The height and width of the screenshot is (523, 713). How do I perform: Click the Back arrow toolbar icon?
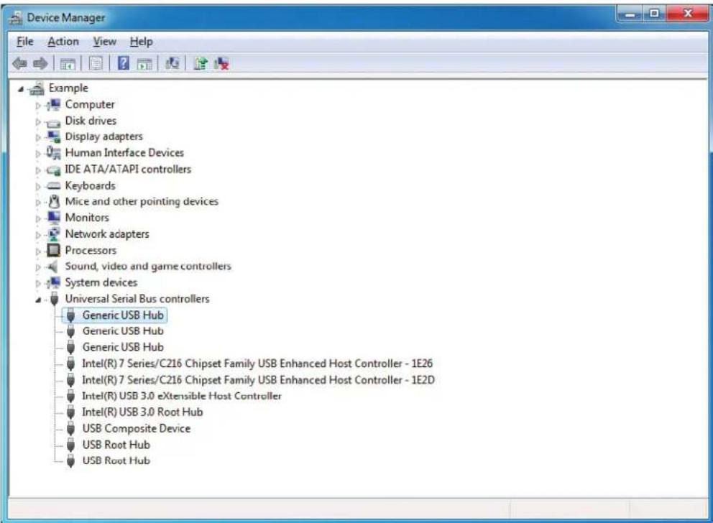point(19,63)
